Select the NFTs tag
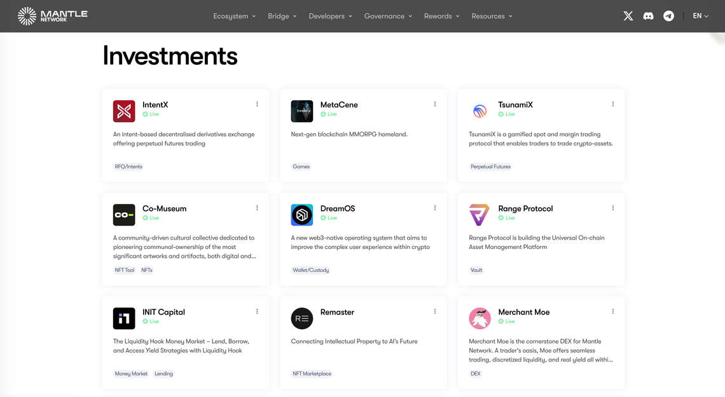The image size is (725, 397). point(146,270)
